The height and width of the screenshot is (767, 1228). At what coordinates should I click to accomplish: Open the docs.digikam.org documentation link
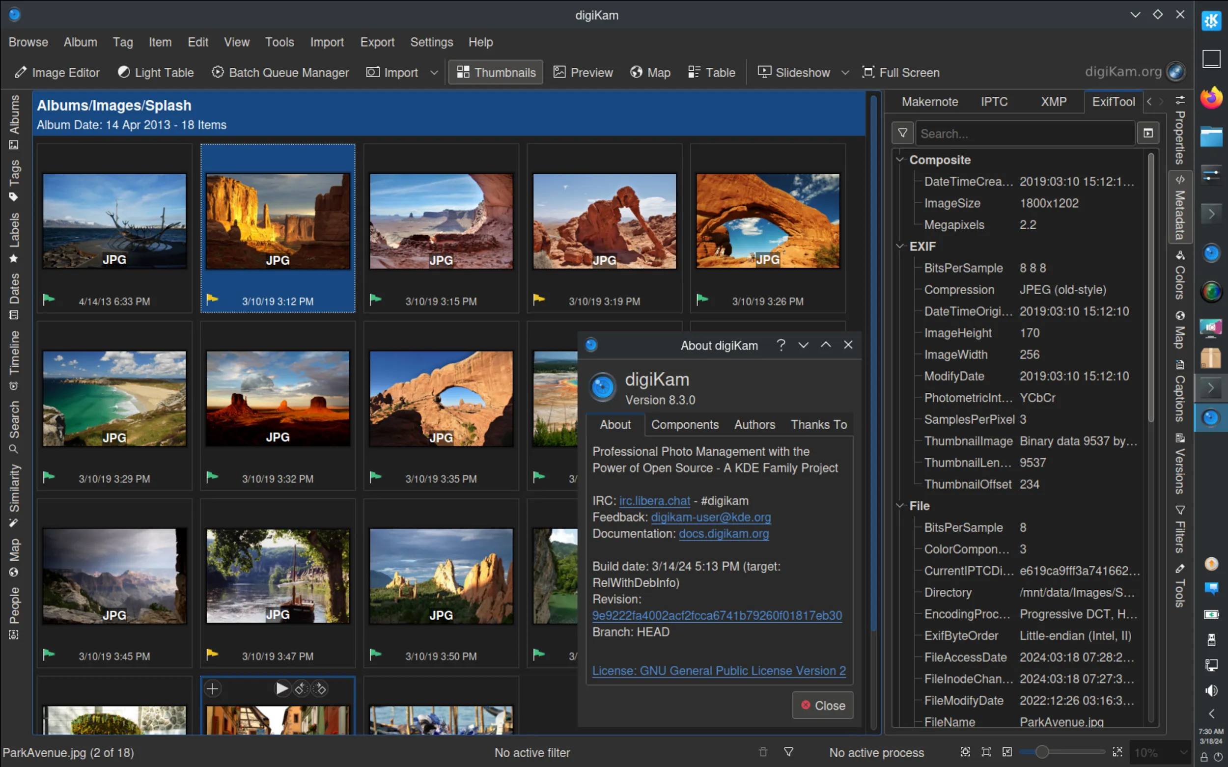(x=724, y=534)
